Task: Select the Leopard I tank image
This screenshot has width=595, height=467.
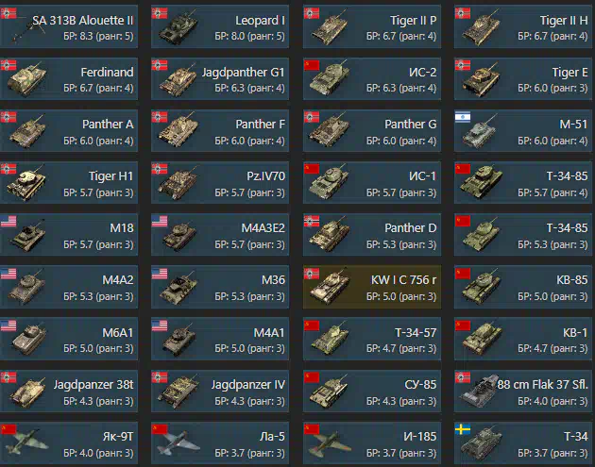Action: [178, 27]
